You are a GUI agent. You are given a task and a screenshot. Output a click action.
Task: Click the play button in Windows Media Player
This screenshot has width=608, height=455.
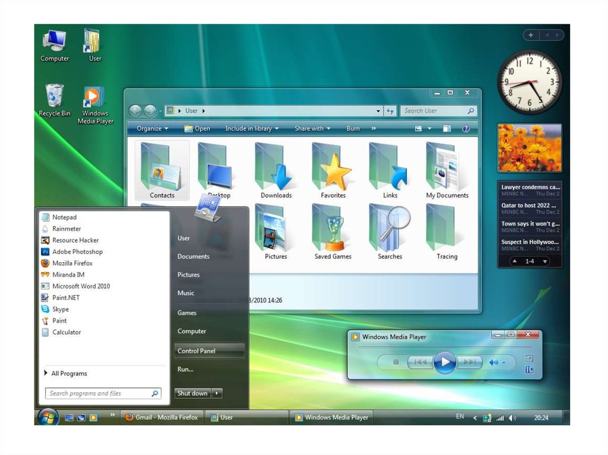(x=445, y=361)
